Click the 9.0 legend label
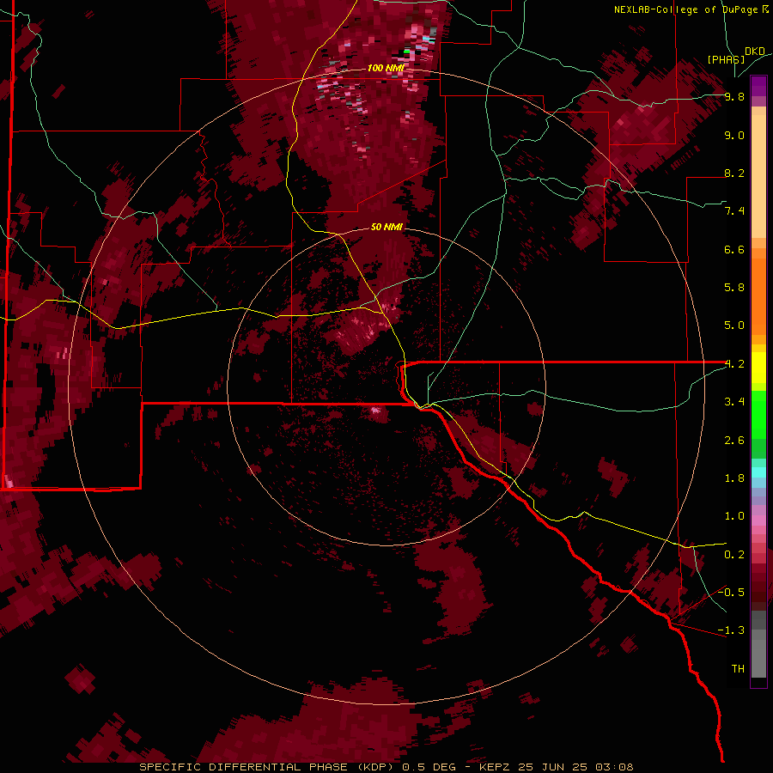Screen dimensions: 773x773 (734, 135)
